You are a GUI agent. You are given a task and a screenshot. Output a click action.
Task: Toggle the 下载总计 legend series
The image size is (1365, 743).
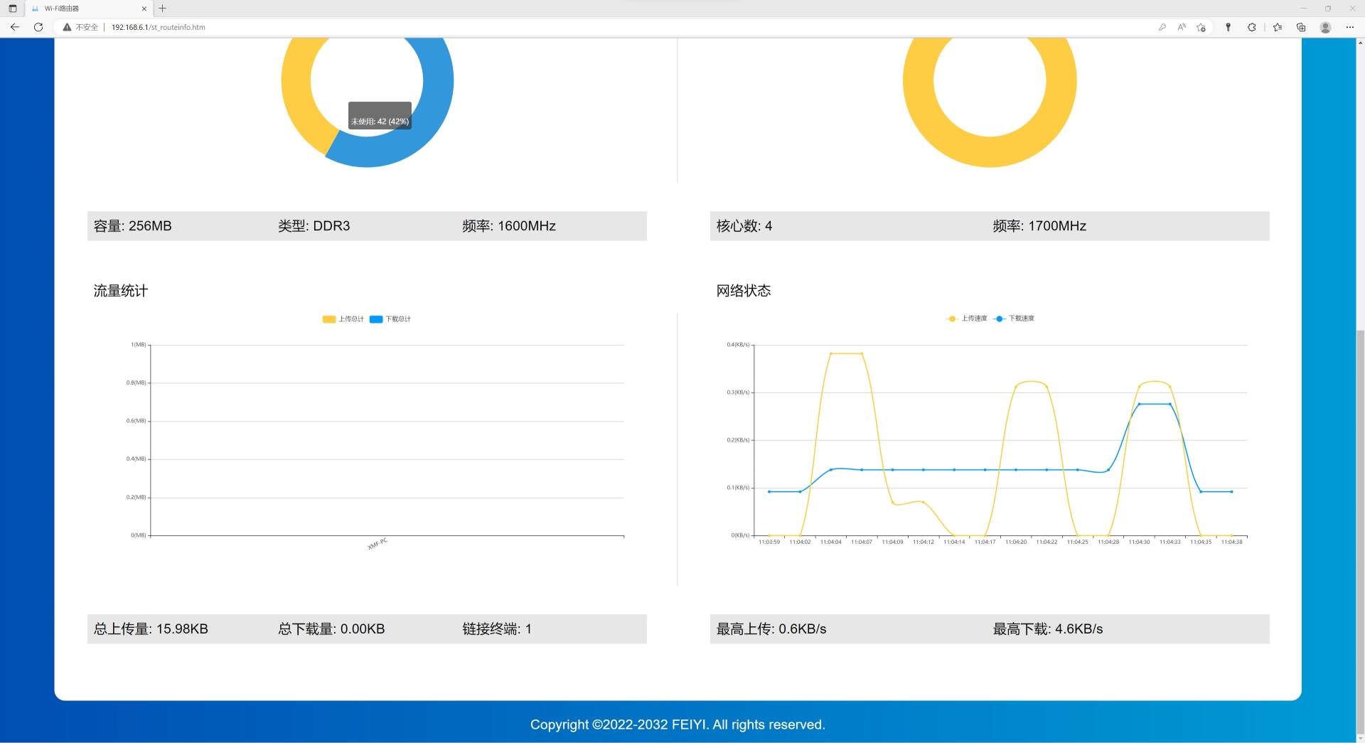tap(390, 319)
